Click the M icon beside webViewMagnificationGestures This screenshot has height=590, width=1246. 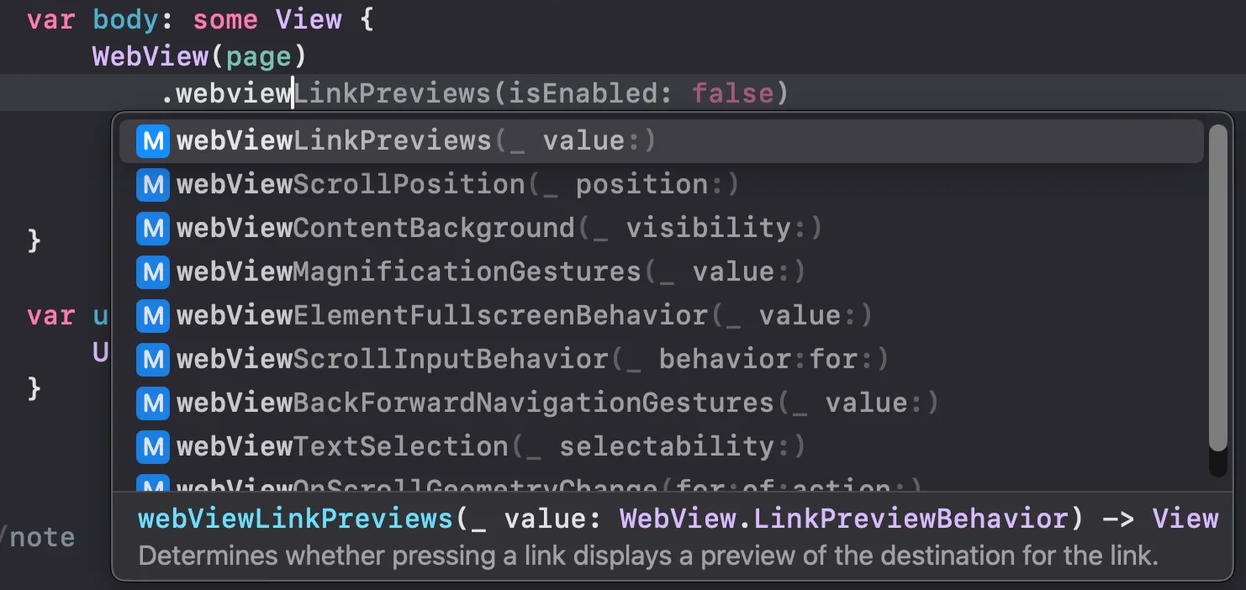click(x=153, y=272)
